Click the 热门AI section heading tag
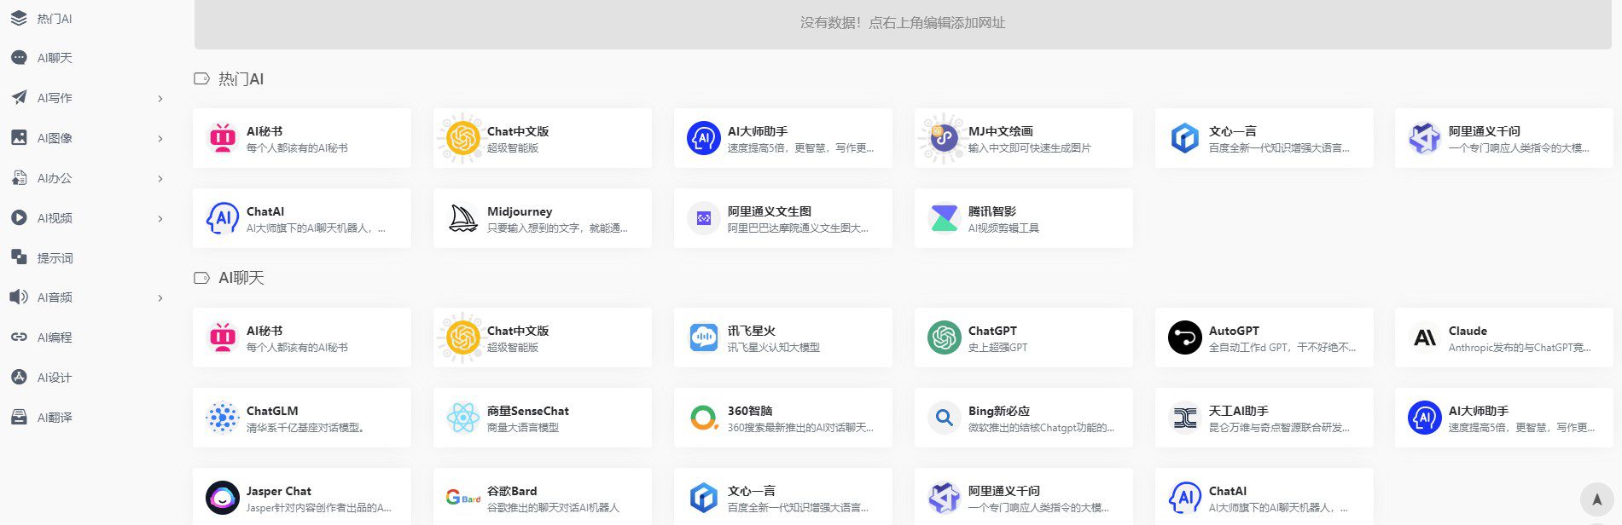 [229, 79]
